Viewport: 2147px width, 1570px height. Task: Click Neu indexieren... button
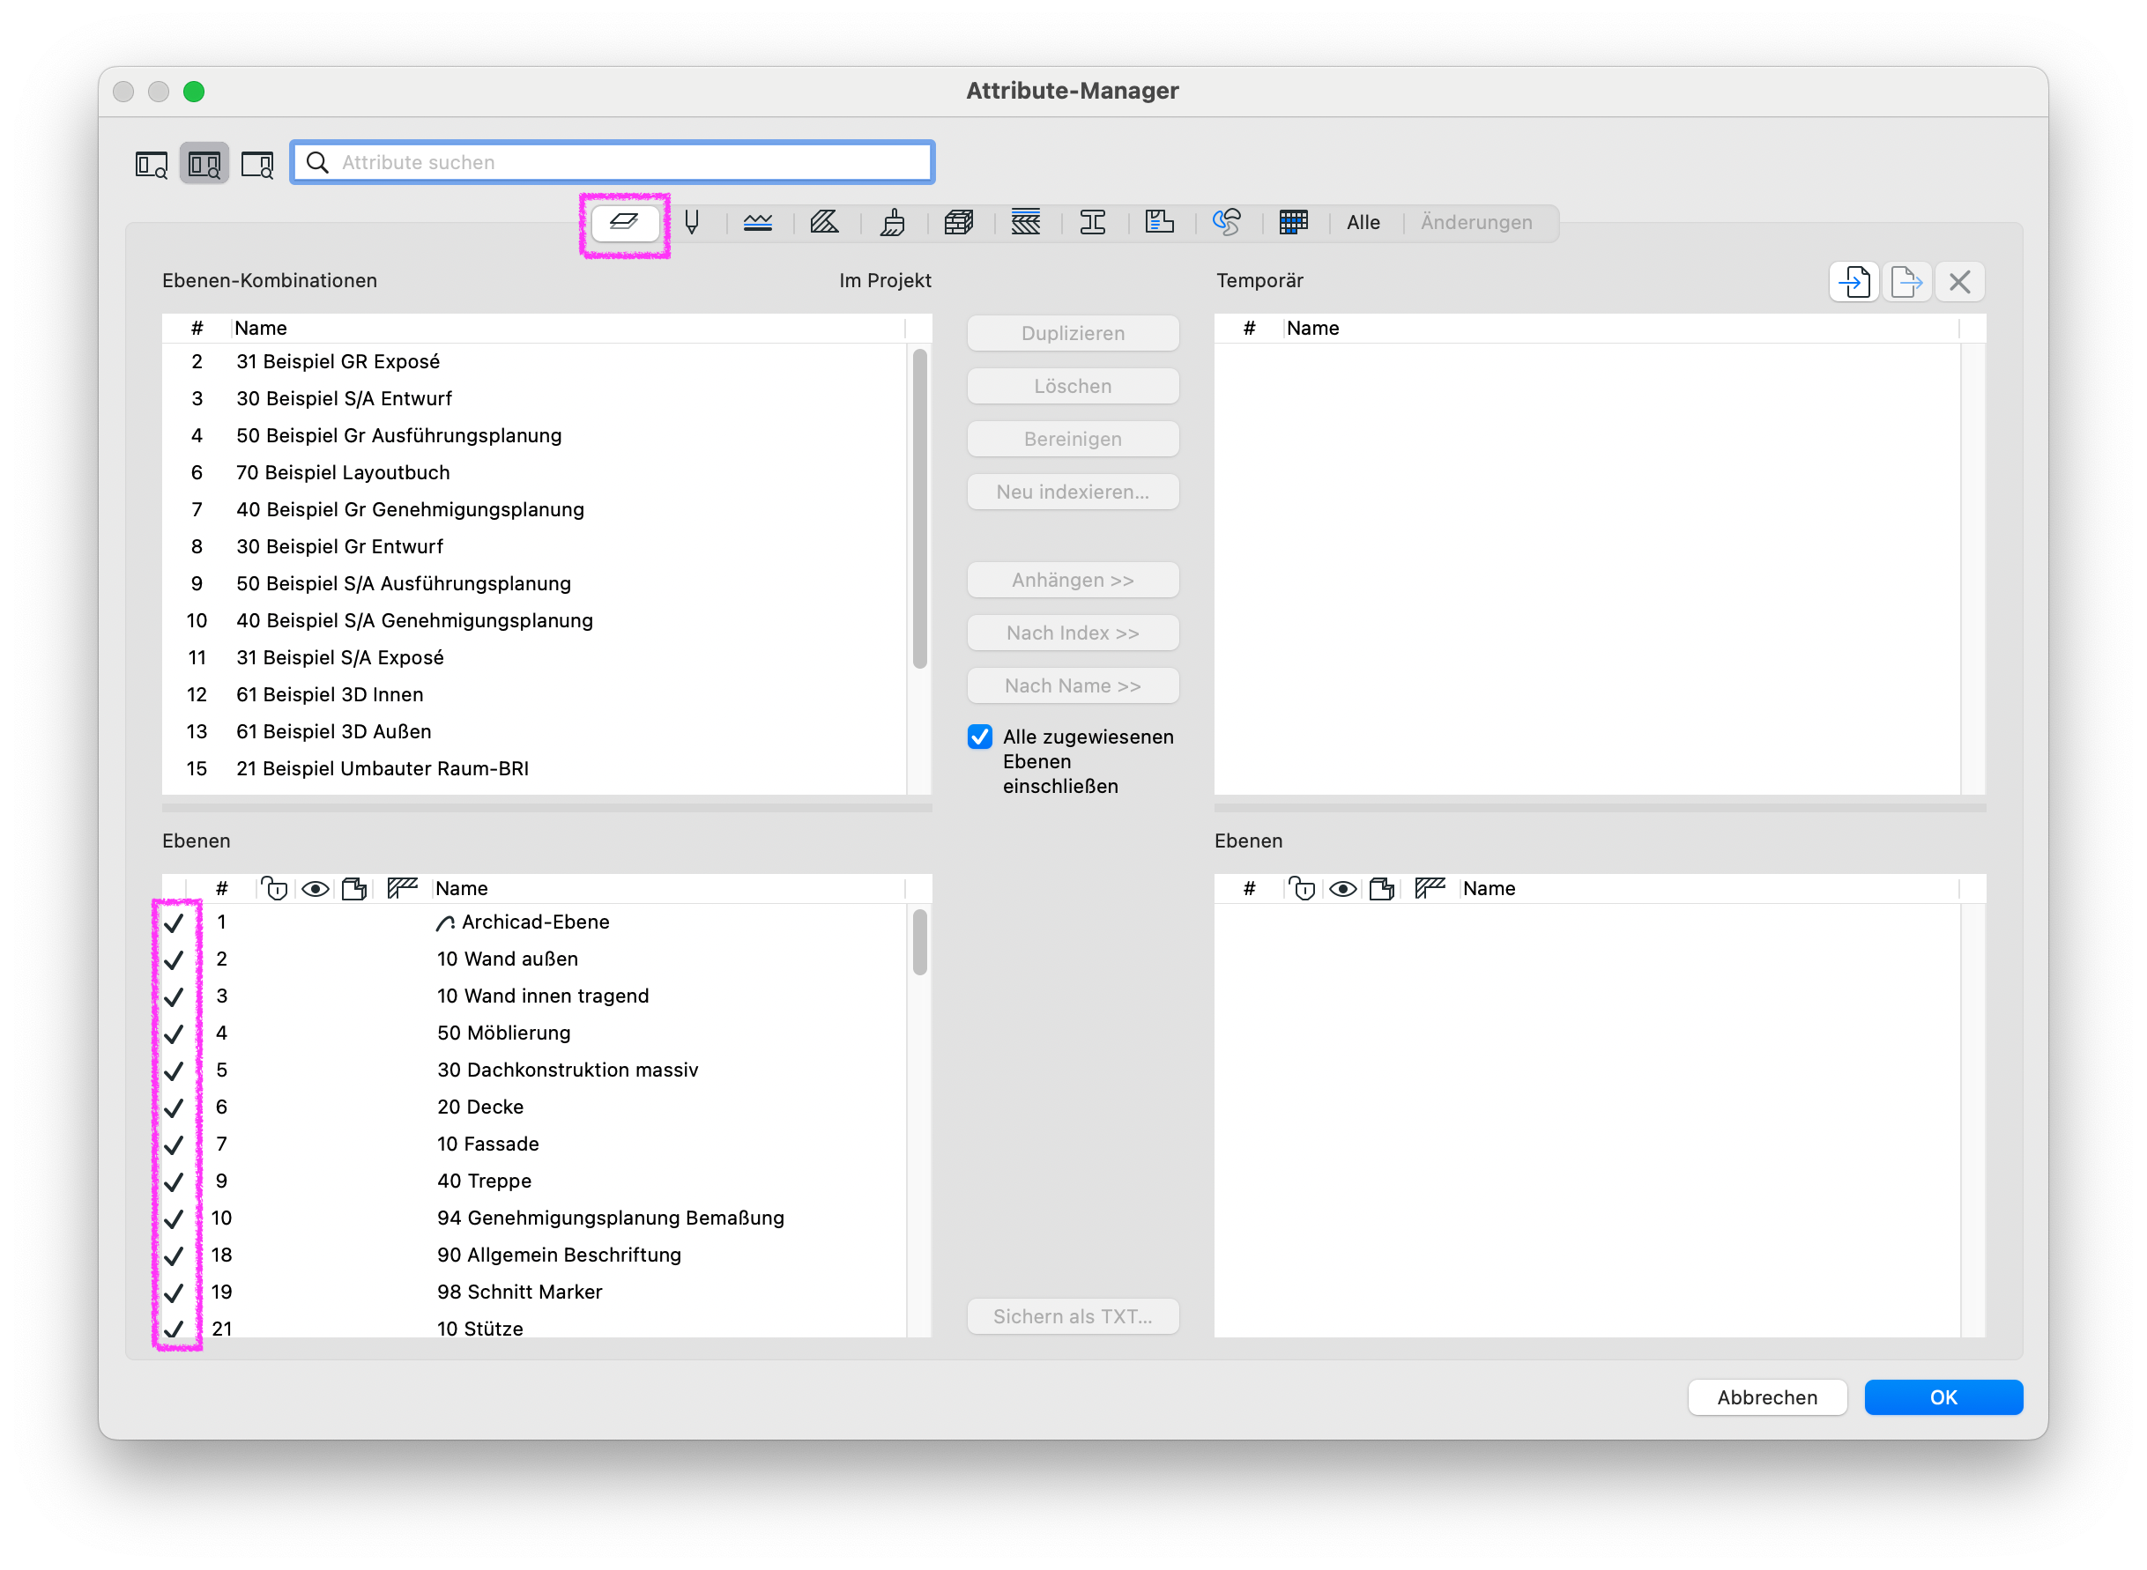point(1073,492)
